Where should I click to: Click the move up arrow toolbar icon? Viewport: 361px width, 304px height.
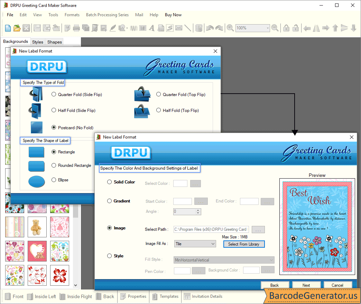pos(335,28)
